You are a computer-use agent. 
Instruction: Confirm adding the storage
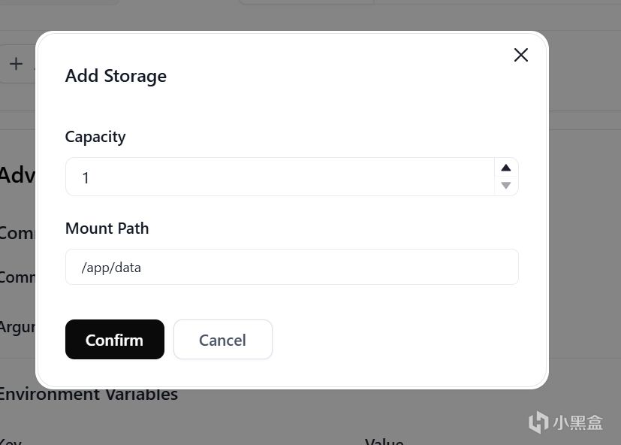pyautogui.click(x=114, y=340)
